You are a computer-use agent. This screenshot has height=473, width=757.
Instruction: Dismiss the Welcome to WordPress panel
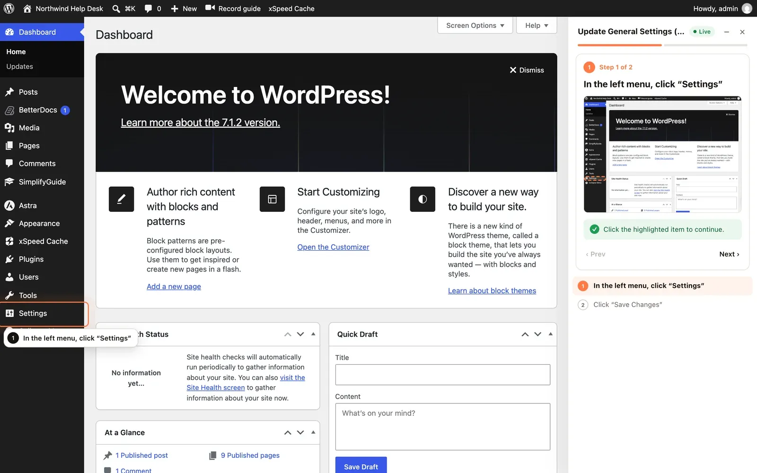coord(527,70)
